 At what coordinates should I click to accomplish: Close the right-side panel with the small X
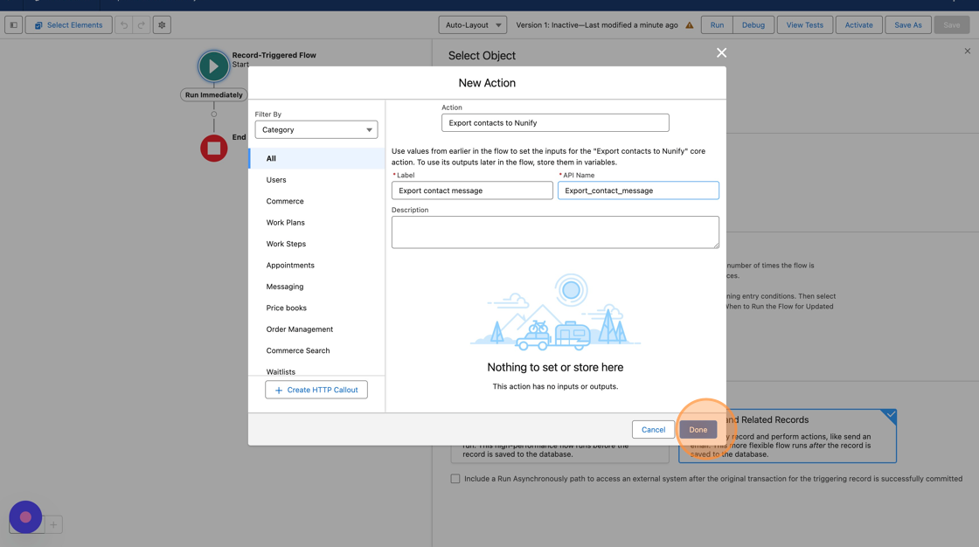(967, 52)
